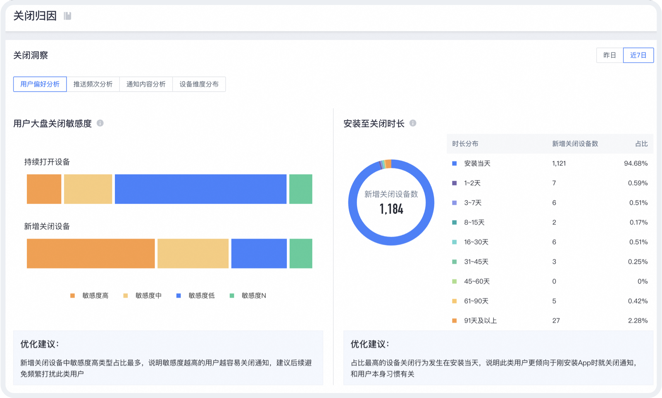This screenshot has width=662, height=398.
Task: Open the 设备维度分布 tab
Action: pos(199,84)
